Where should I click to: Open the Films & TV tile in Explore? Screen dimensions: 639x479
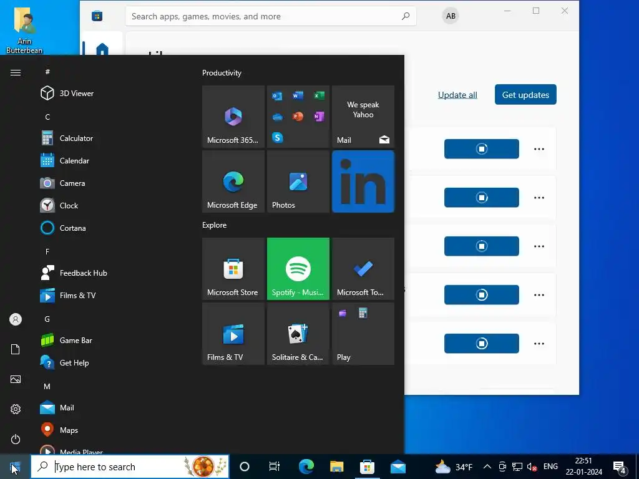click(233, 334)
